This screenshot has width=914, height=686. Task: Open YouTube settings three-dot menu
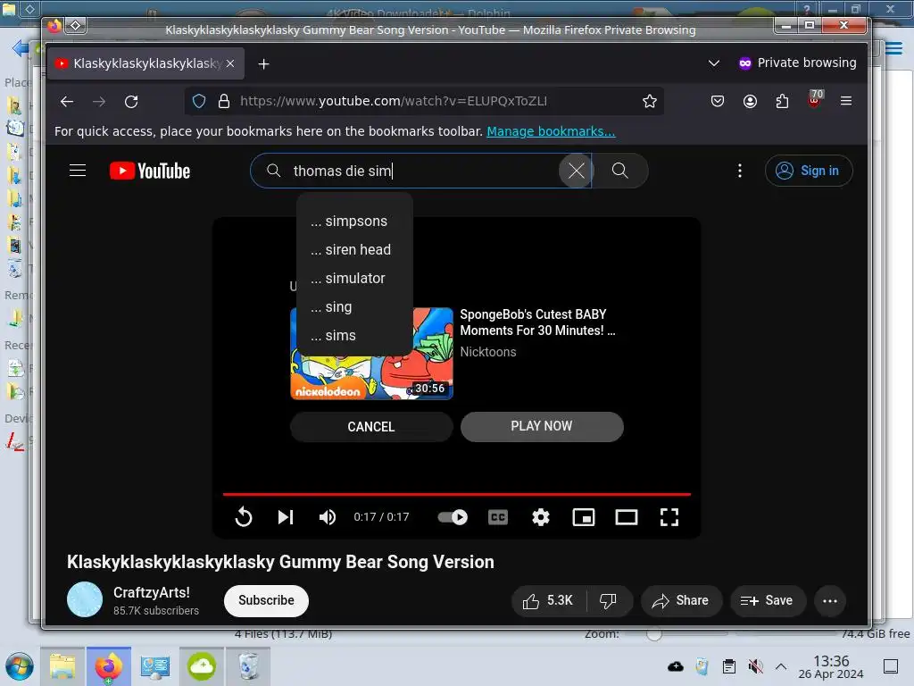740,171
